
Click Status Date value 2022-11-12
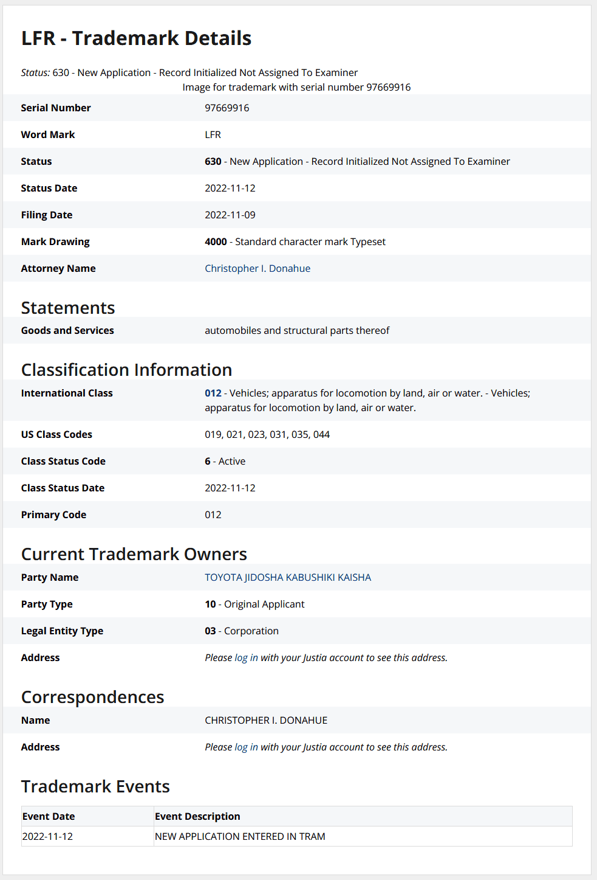tap(230, 188)
